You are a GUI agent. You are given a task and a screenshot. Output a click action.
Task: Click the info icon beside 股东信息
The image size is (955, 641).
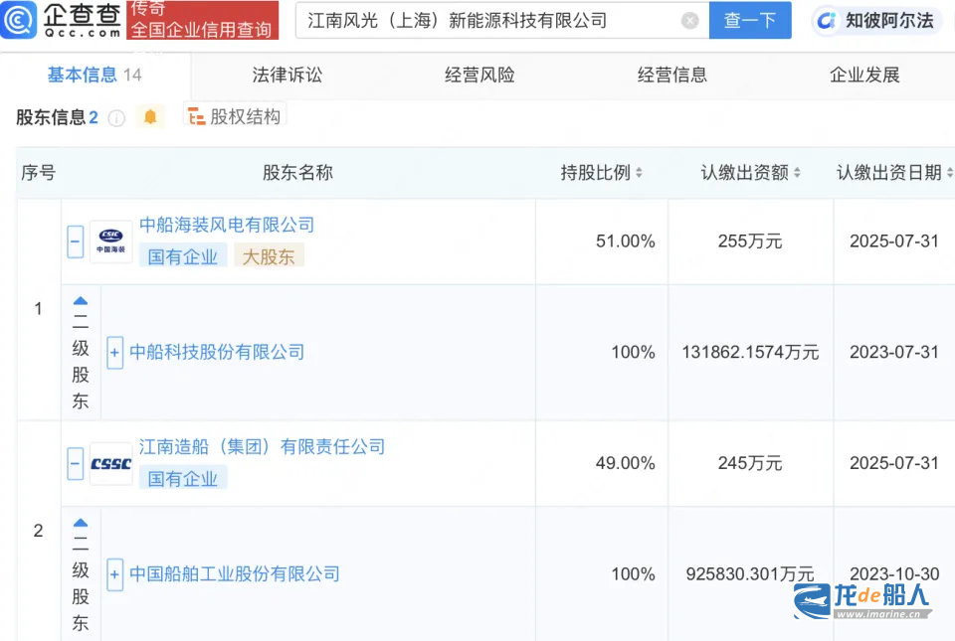tap(116, 118)
